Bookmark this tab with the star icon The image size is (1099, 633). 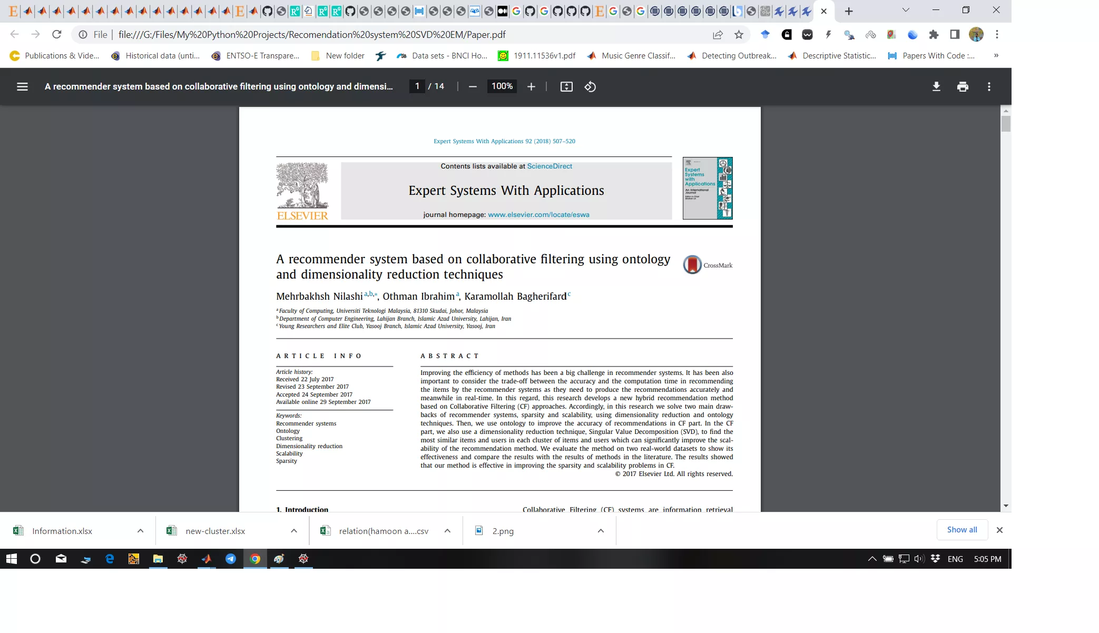pyautogui.click(x=739, y=34)
